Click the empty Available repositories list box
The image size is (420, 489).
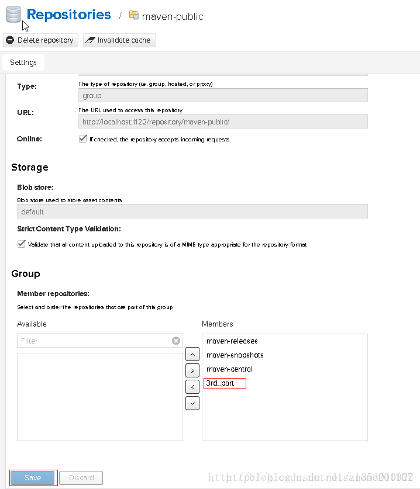100,397
